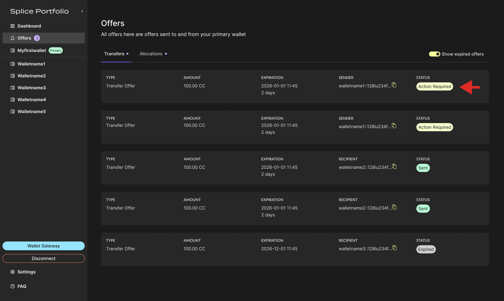Open Dashboard via its grid icon
504x301 pixels.
point(13,26)
